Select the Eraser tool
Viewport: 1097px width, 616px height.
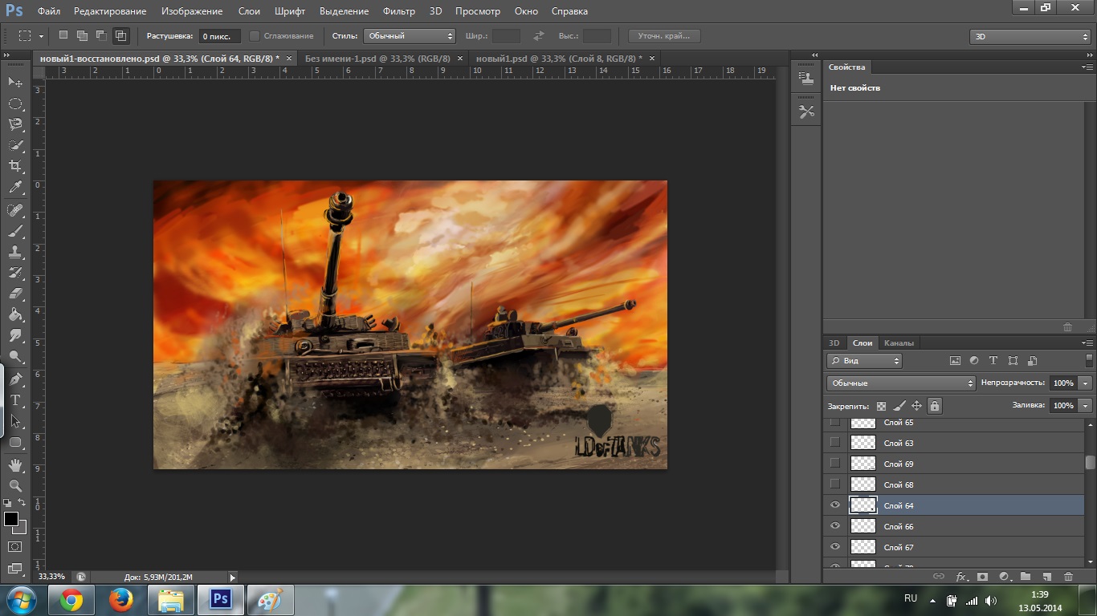15,294
